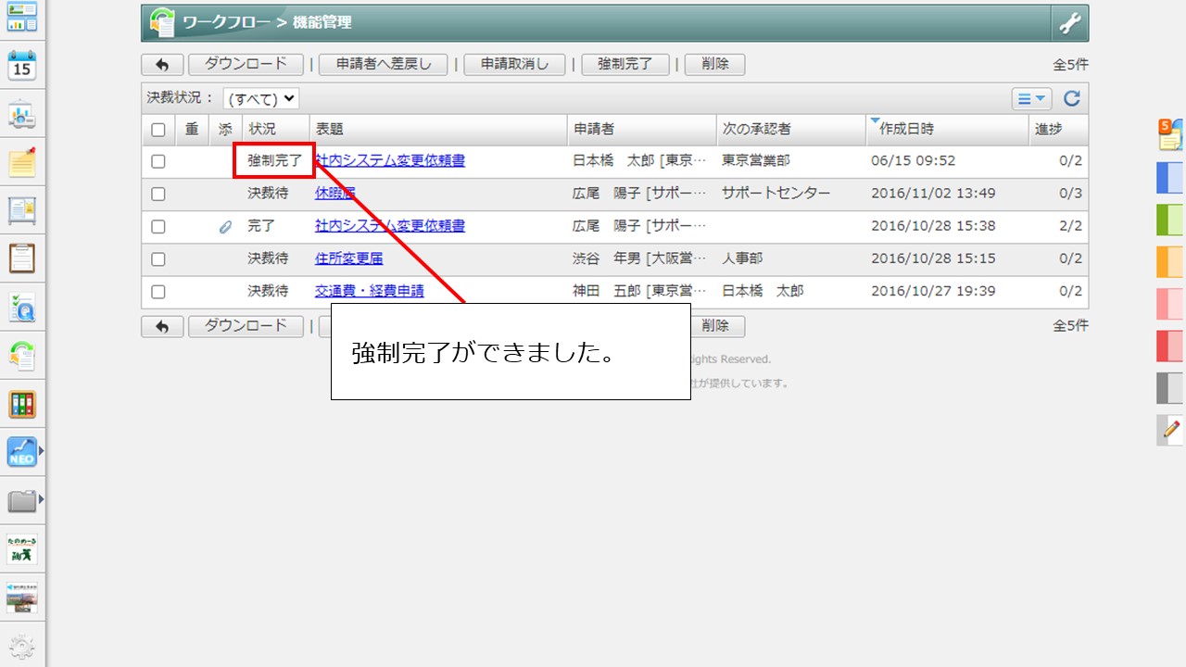The width and height of the screenshot is (1186, 667).
Task: Click the wrench settings icon in the workflow header
Action: (x=1072, y=21)
